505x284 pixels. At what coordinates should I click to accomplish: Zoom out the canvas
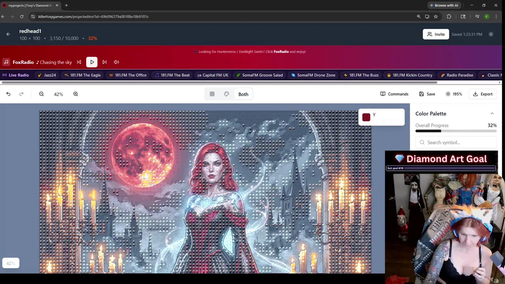click(41, 94)
